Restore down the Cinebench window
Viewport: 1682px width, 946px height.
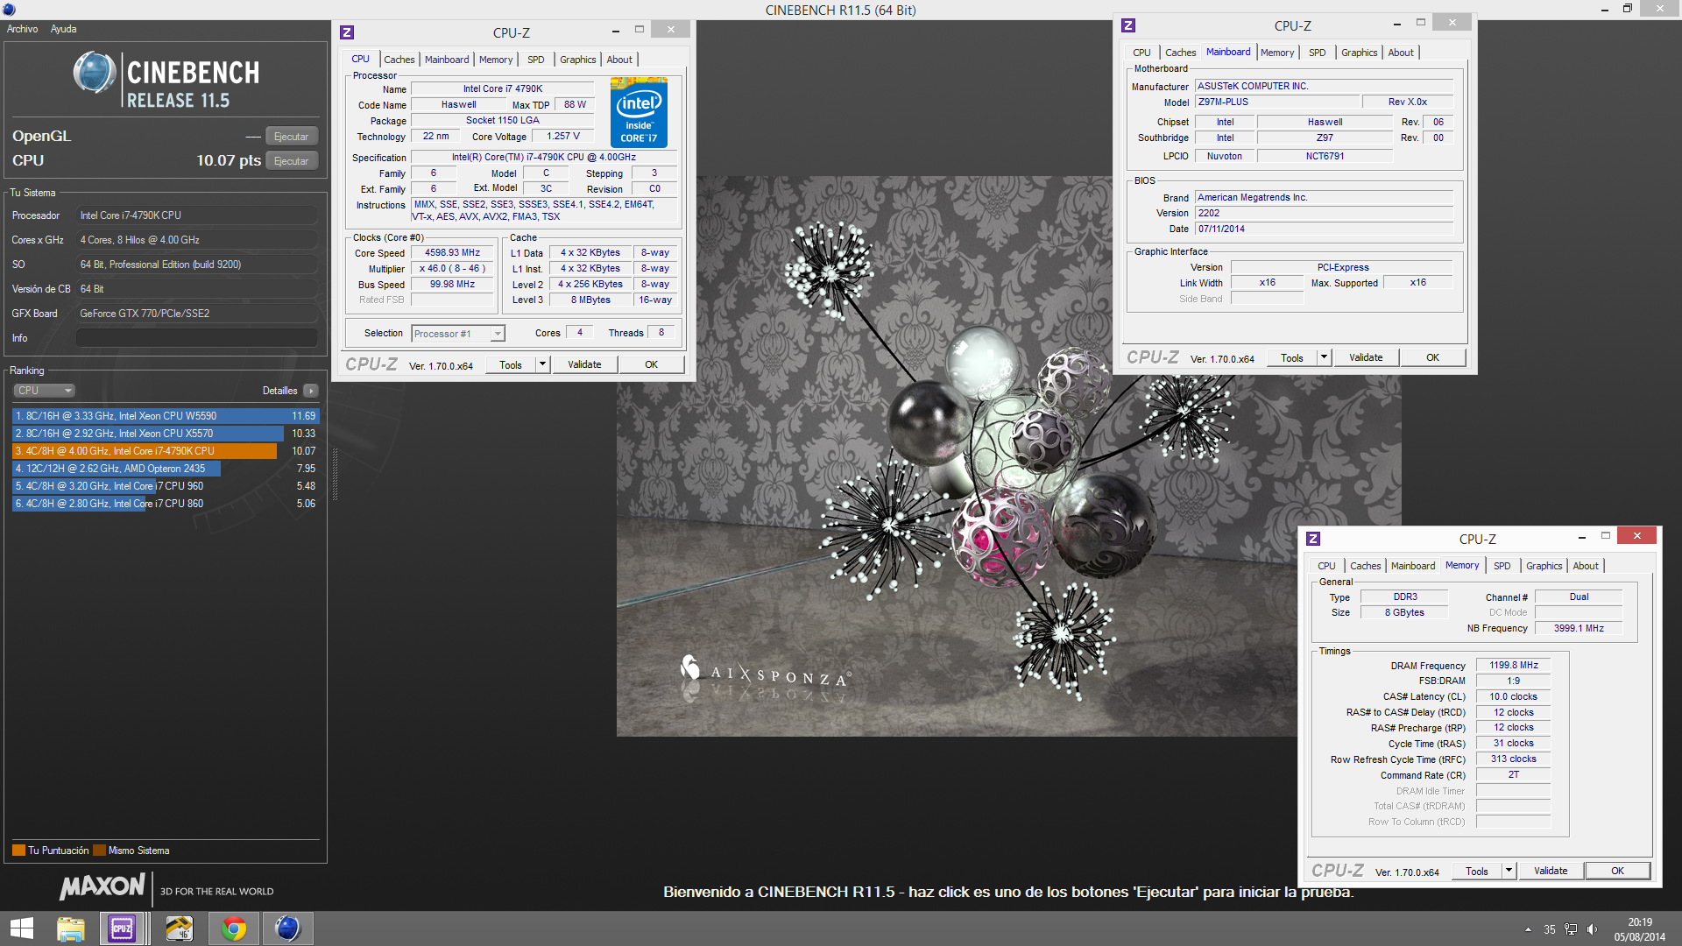pos(1628,9)
